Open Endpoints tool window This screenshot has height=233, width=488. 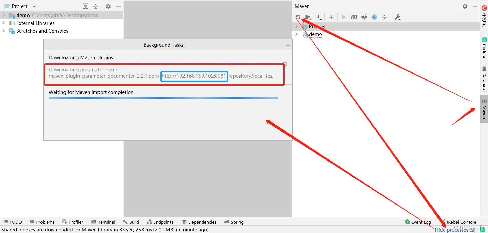coord(160,222)
